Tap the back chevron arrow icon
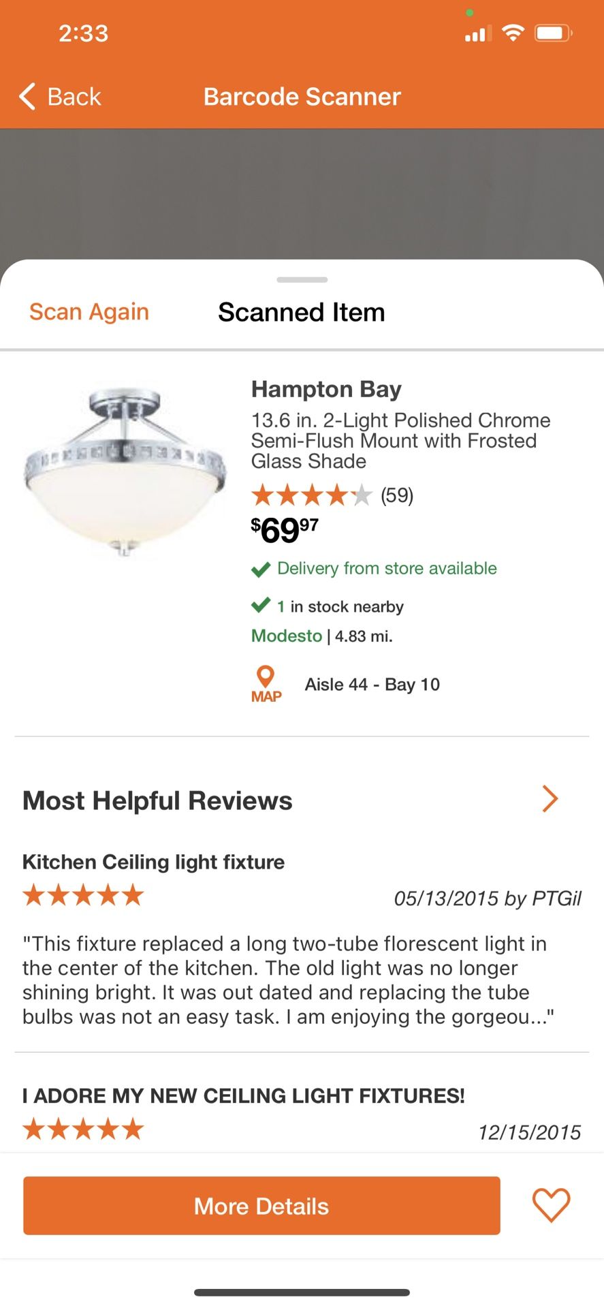 27,97
